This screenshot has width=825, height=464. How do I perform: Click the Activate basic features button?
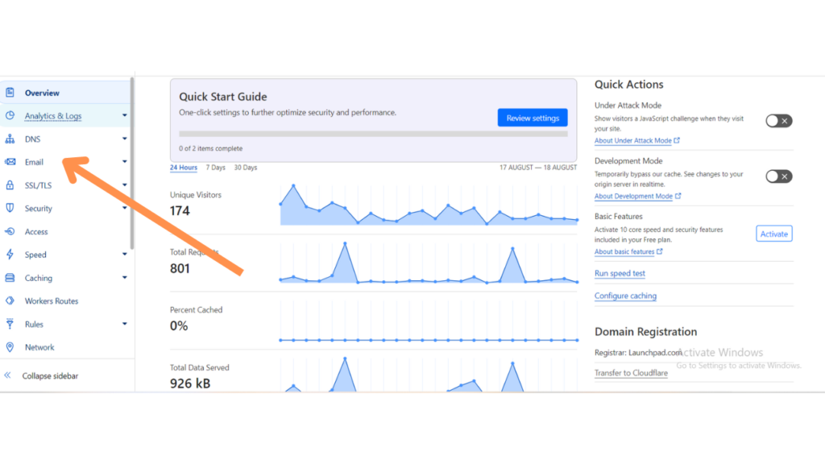pos(774,234)
